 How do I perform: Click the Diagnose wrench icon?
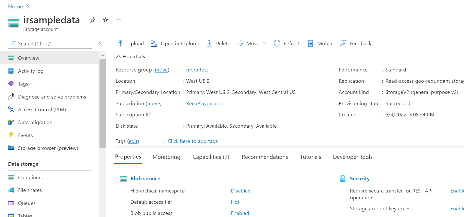[11, 97]
